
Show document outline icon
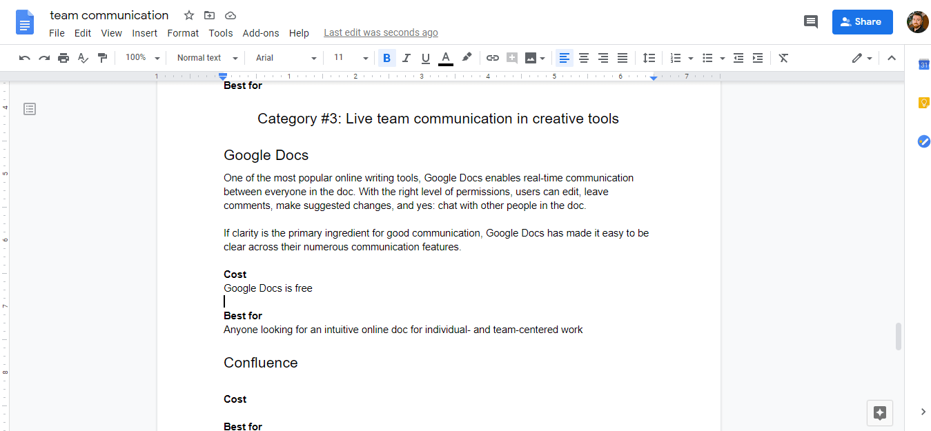[29, 109]
